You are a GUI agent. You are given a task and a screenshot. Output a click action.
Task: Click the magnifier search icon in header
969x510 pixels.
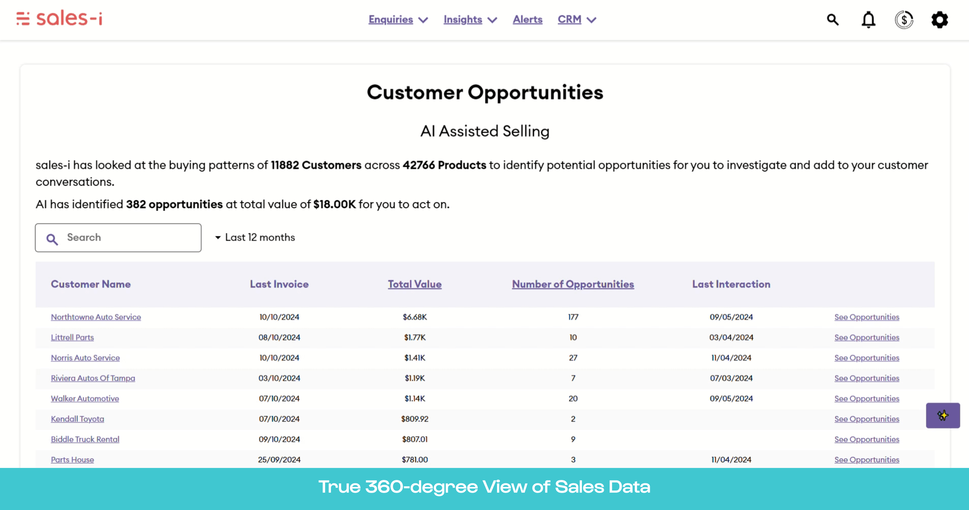832,19
